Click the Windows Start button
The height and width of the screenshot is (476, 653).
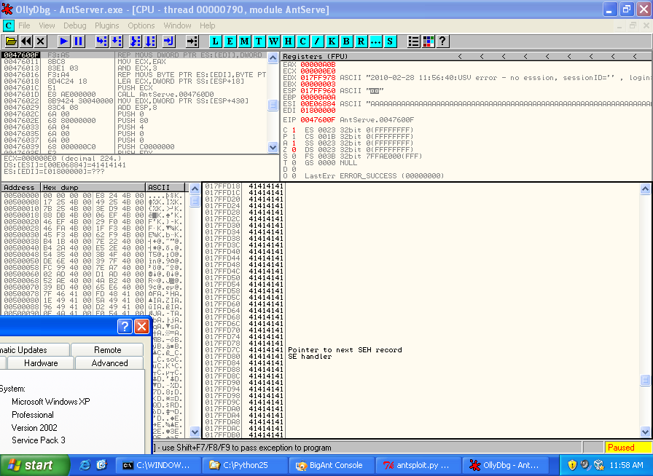pyautogui.click(x=34, y=465)
